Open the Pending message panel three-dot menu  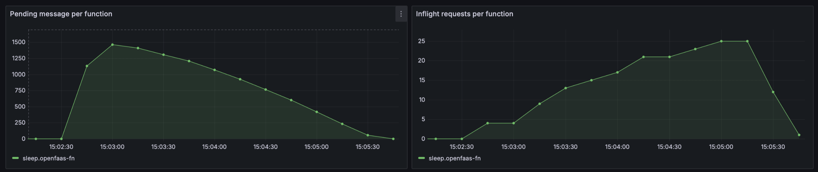(401, 14)
